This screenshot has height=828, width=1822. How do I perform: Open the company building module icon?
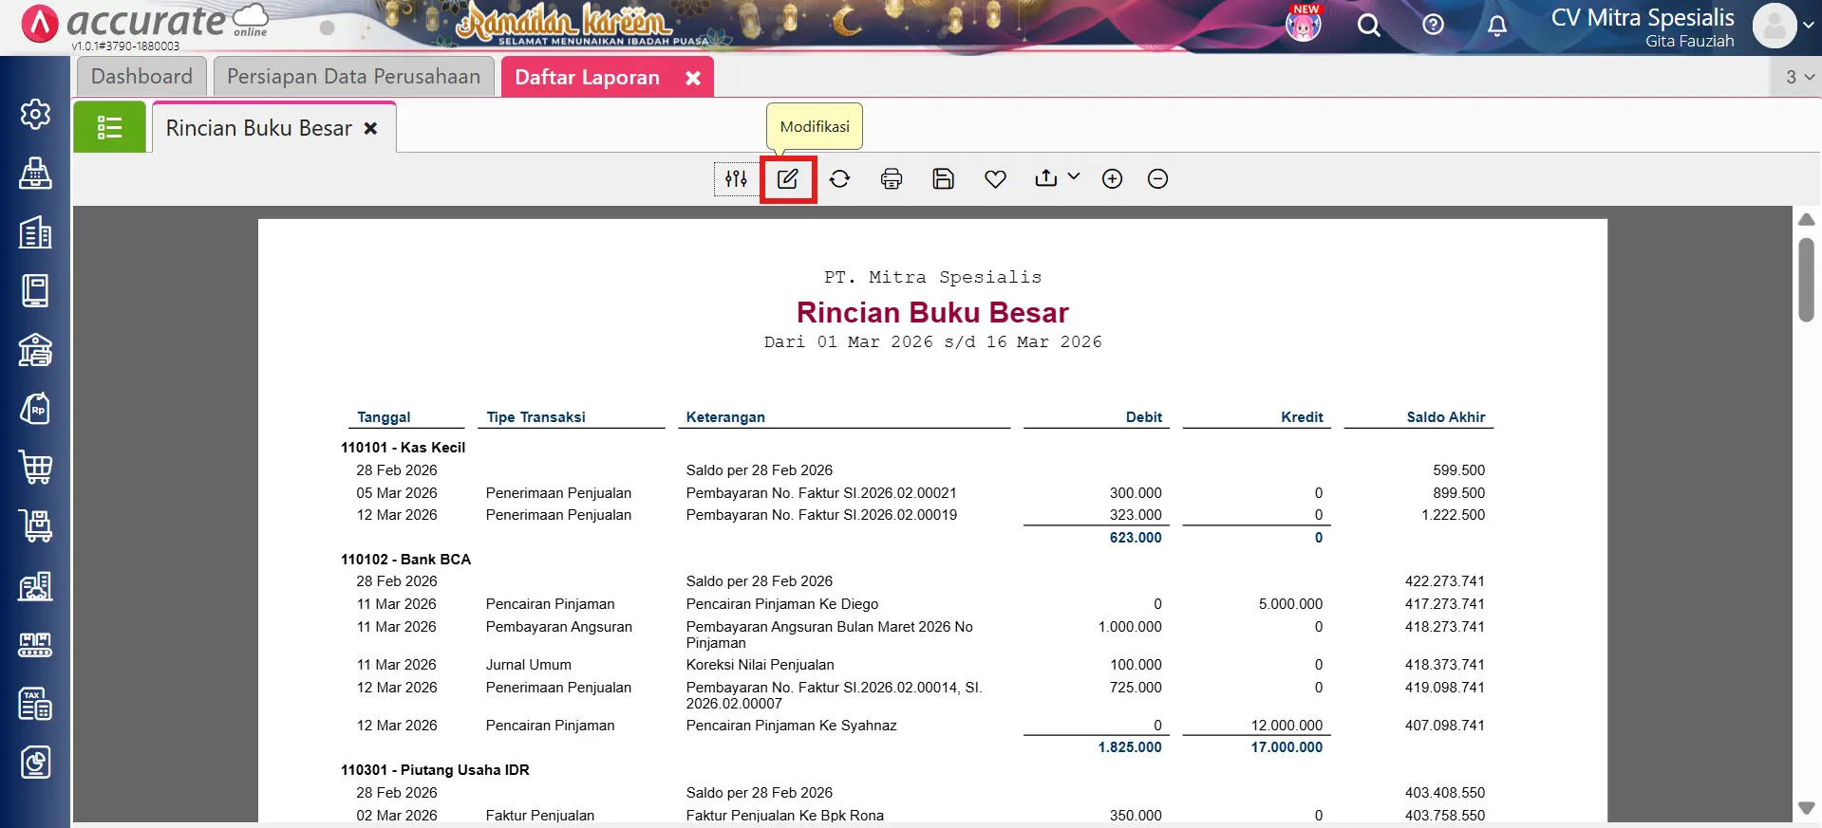[x=35, y=231]
